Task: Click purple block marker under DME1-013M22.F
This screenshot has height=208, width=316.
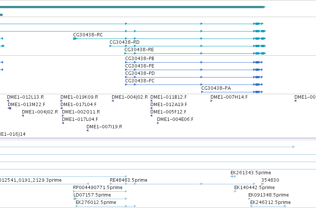Action: click(x=10, y=108)
